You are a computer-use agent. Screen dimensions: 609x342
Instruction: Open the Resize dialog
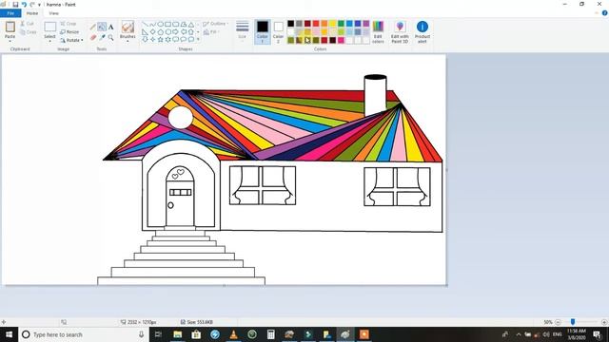[x=69, y=31]
